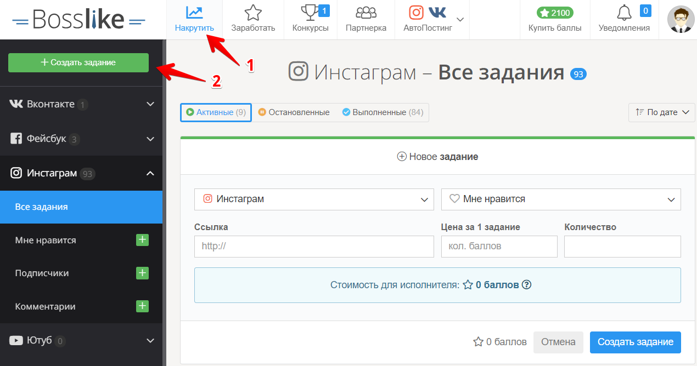Switch to the Выполненные (84) tab

tap(383, 112)
